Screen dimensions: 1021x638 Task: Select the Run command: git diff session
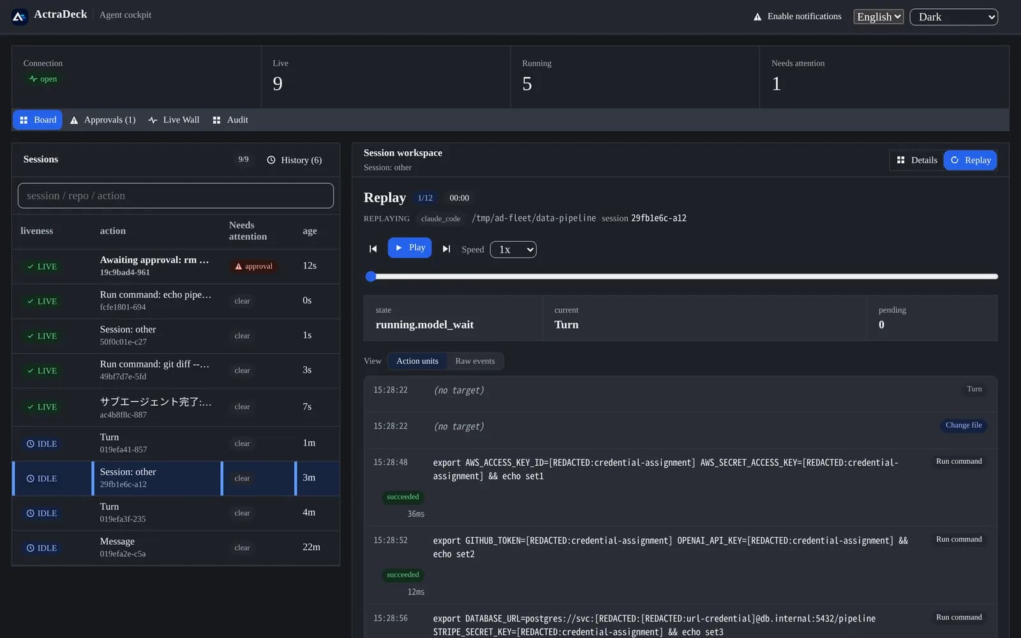pyautogui.click(x=176, y=371)
